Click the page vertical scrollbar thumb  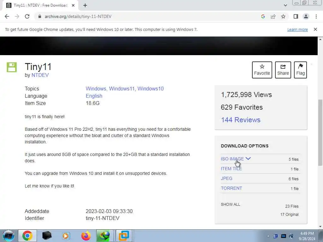coord(320,132)
